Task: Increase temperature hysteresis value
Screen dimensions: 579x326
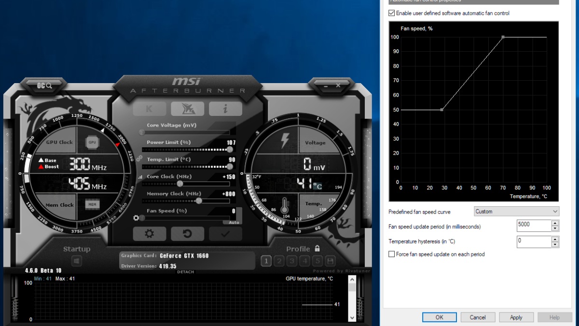Action: (x=555, y=238)
